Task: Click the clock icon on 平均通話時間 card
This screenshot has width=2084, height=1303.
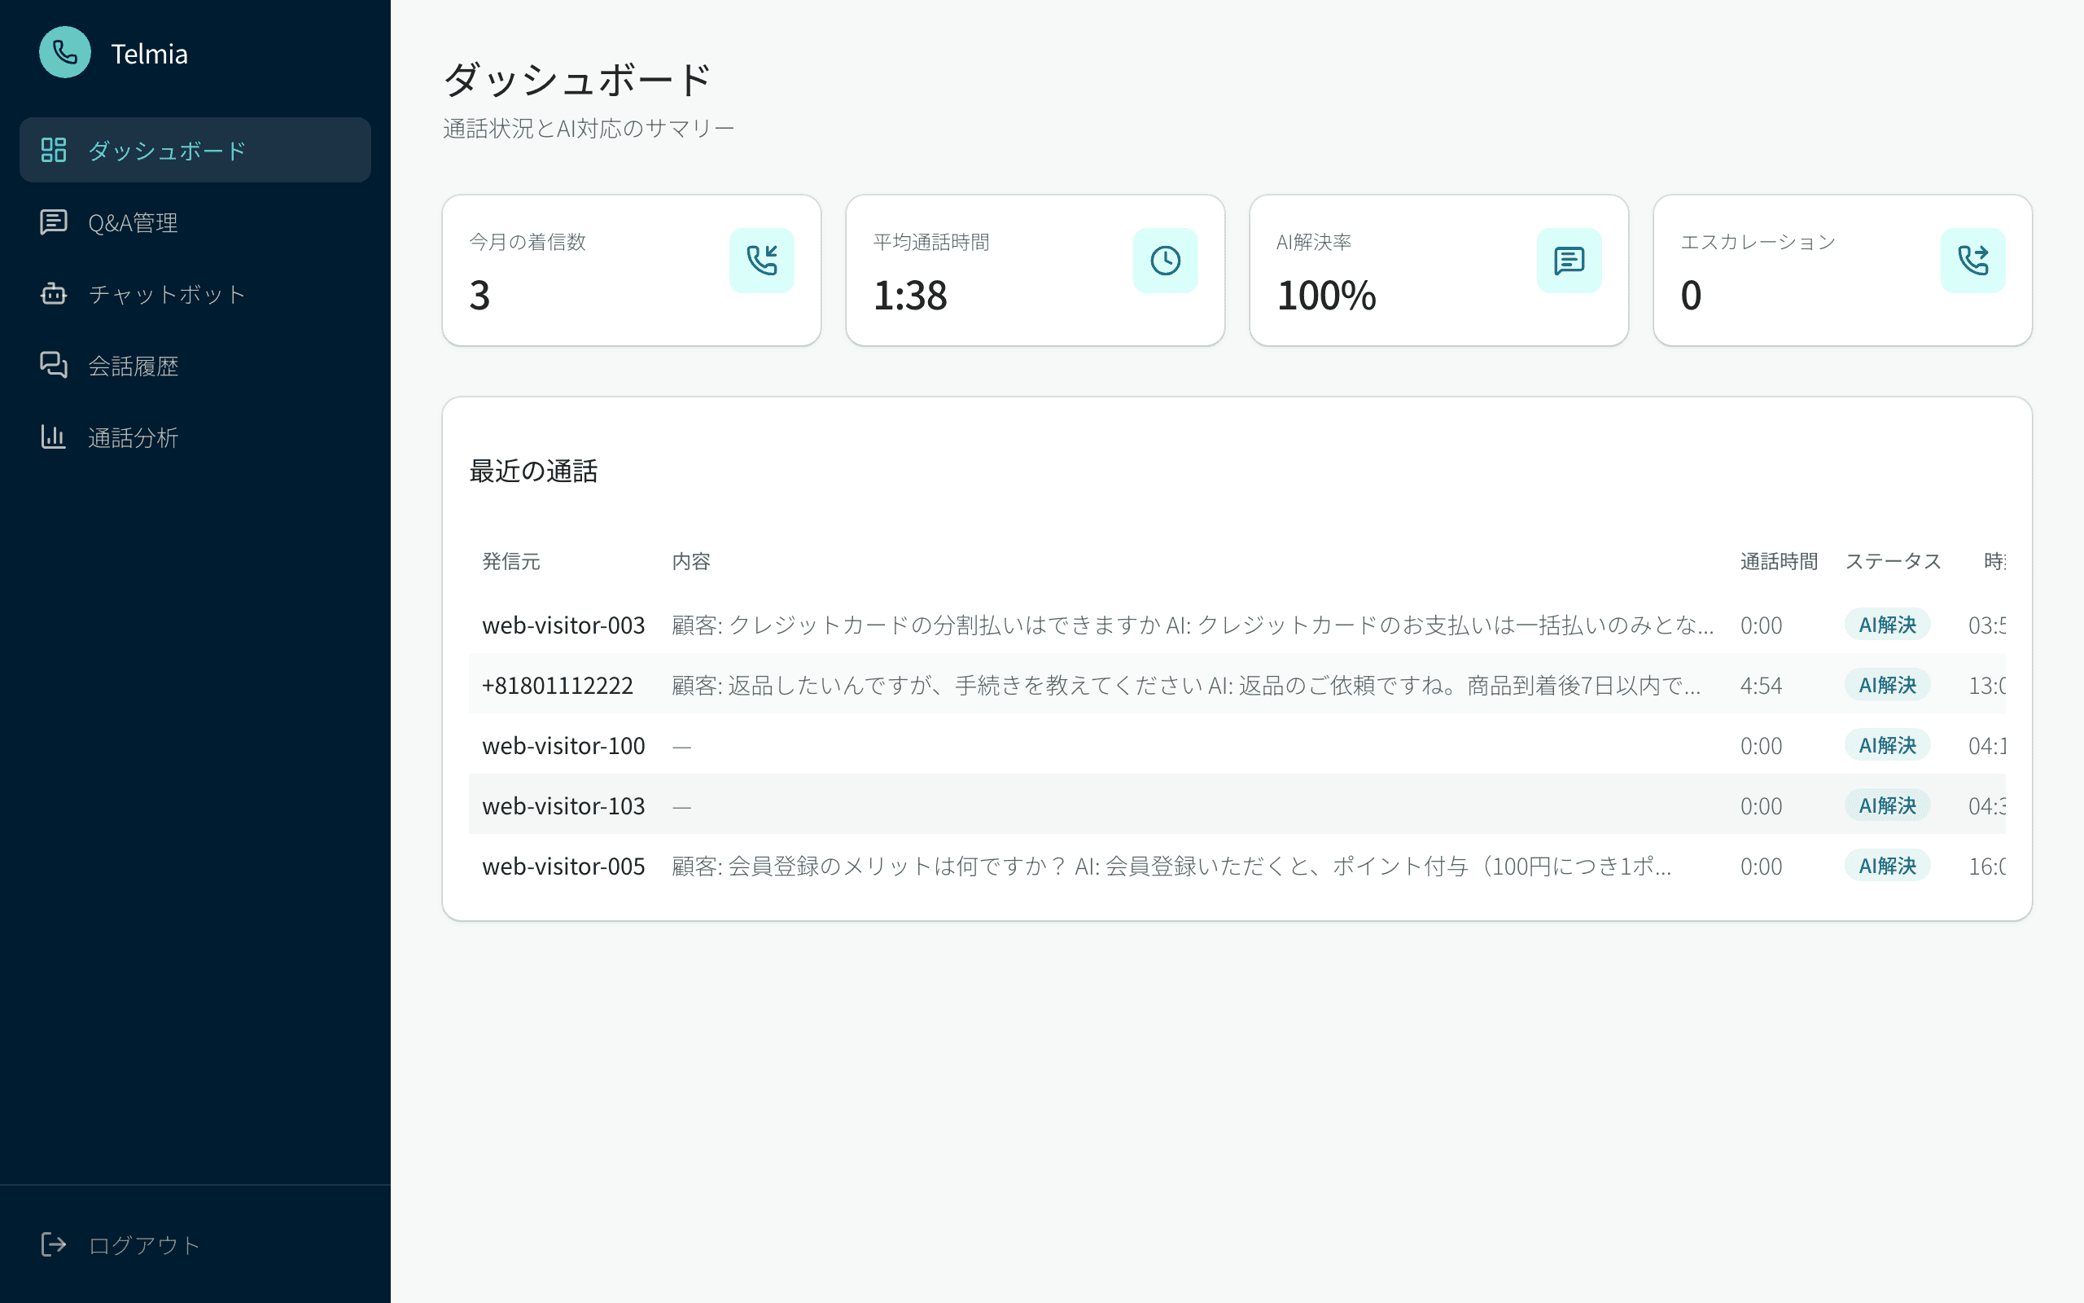Action: point(1165,260)
